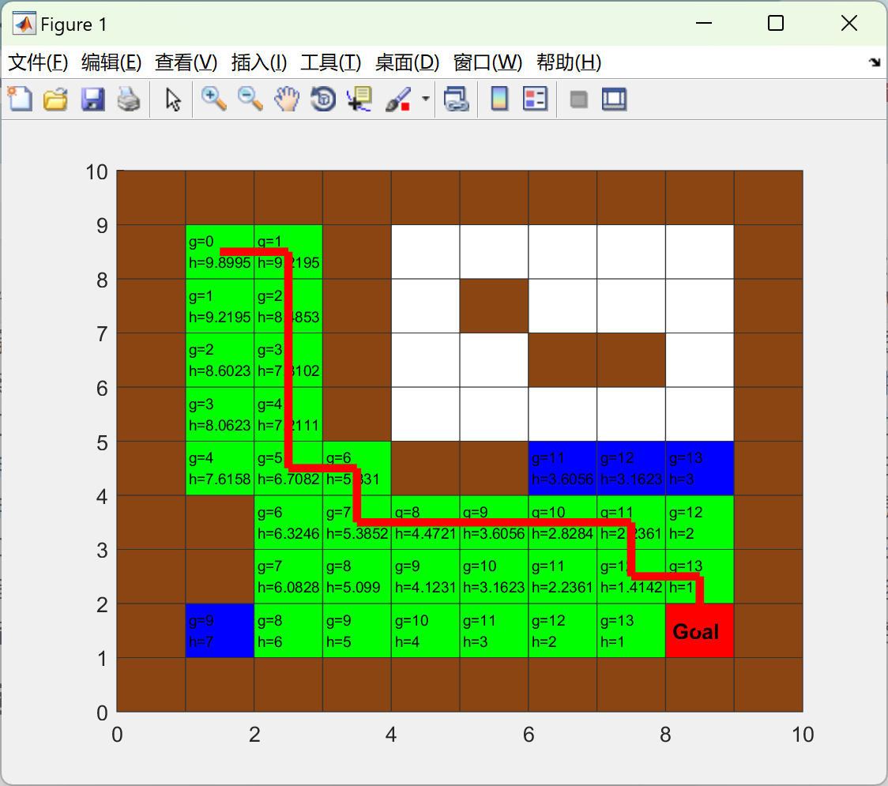Click the cell labeled h=5.099
888x786 pixels.
coord(357,577)
